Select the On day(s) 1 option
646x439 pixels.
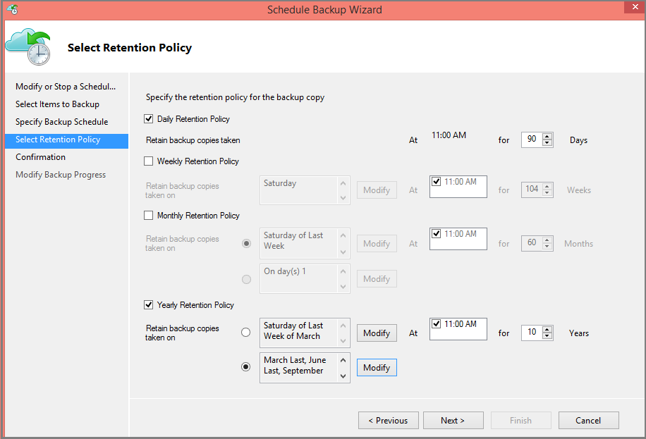(x=245, y=278)
